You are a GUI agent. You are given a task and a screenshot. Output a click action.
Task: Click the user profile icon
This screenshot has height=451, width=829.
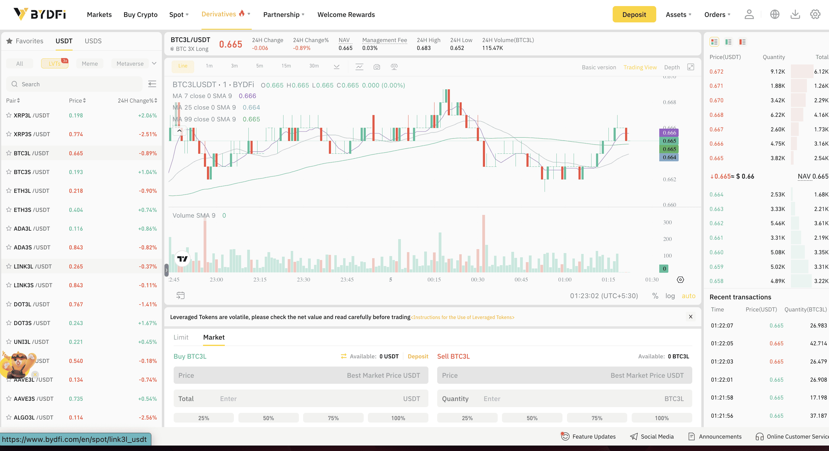[x=749, y=15]
